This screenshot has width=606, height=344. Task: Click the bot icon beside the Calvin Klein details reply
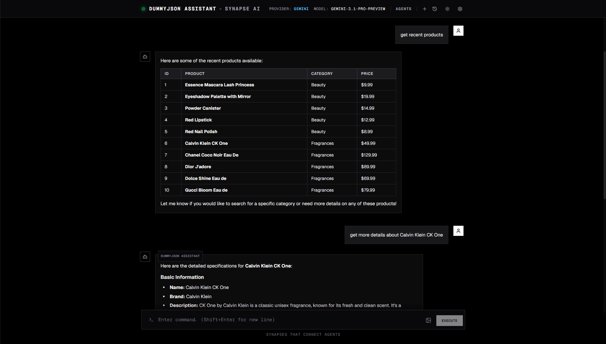145,257
